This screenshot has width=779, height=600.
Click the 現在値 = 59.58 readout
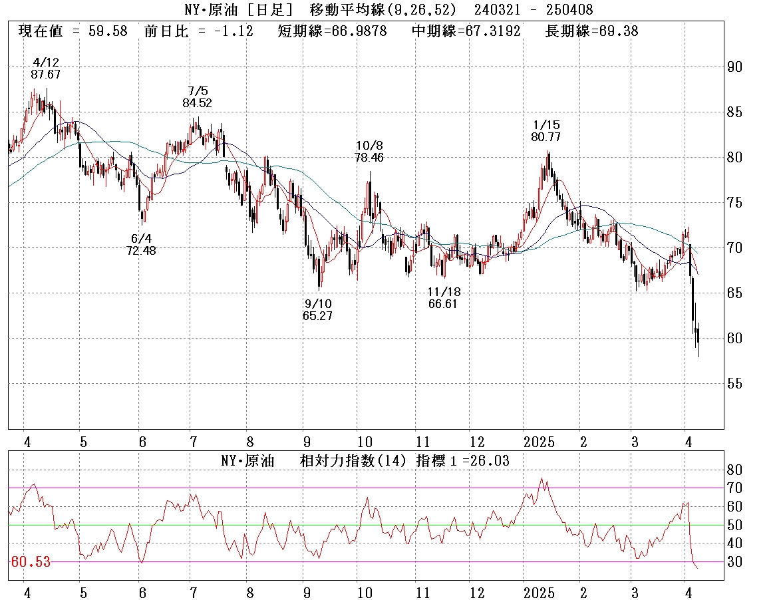click(x=73, y=31)
